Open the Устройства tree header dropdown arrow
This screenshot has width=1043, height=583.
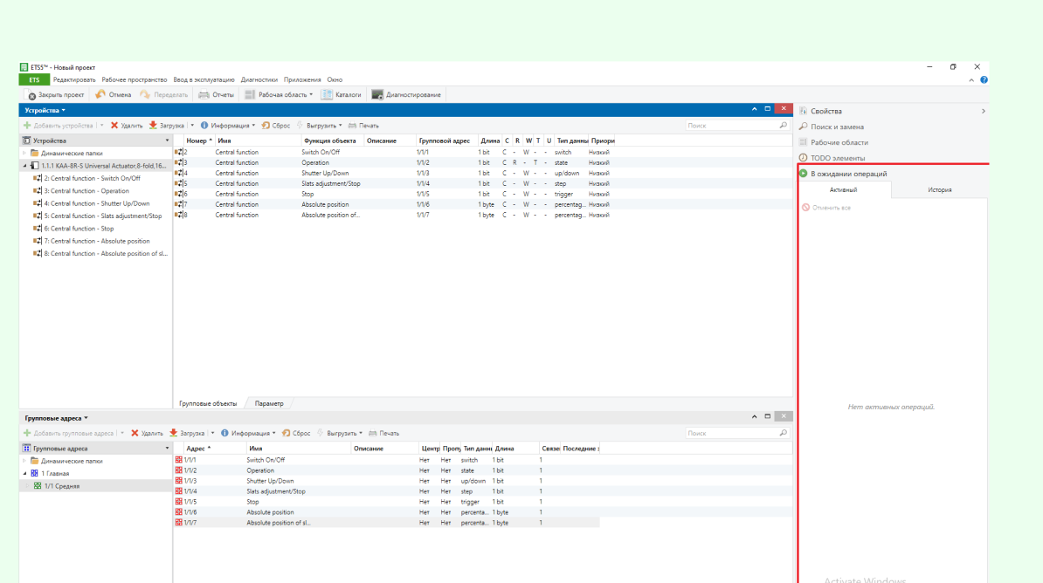[x=167, y=141]
